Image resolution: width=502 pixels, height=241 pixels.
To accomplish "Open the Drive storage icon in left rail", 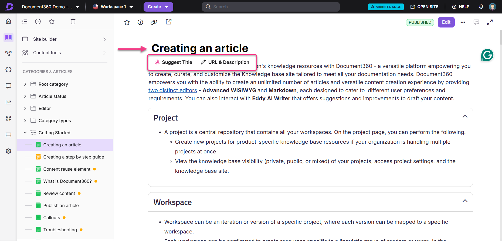I will [8, 135].
